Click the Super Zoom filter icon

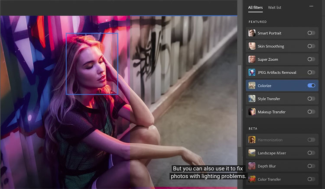pyautogui.click(x=252, y=60)
